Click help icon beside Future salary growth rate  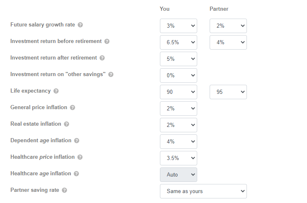click(x=80, y=25)
